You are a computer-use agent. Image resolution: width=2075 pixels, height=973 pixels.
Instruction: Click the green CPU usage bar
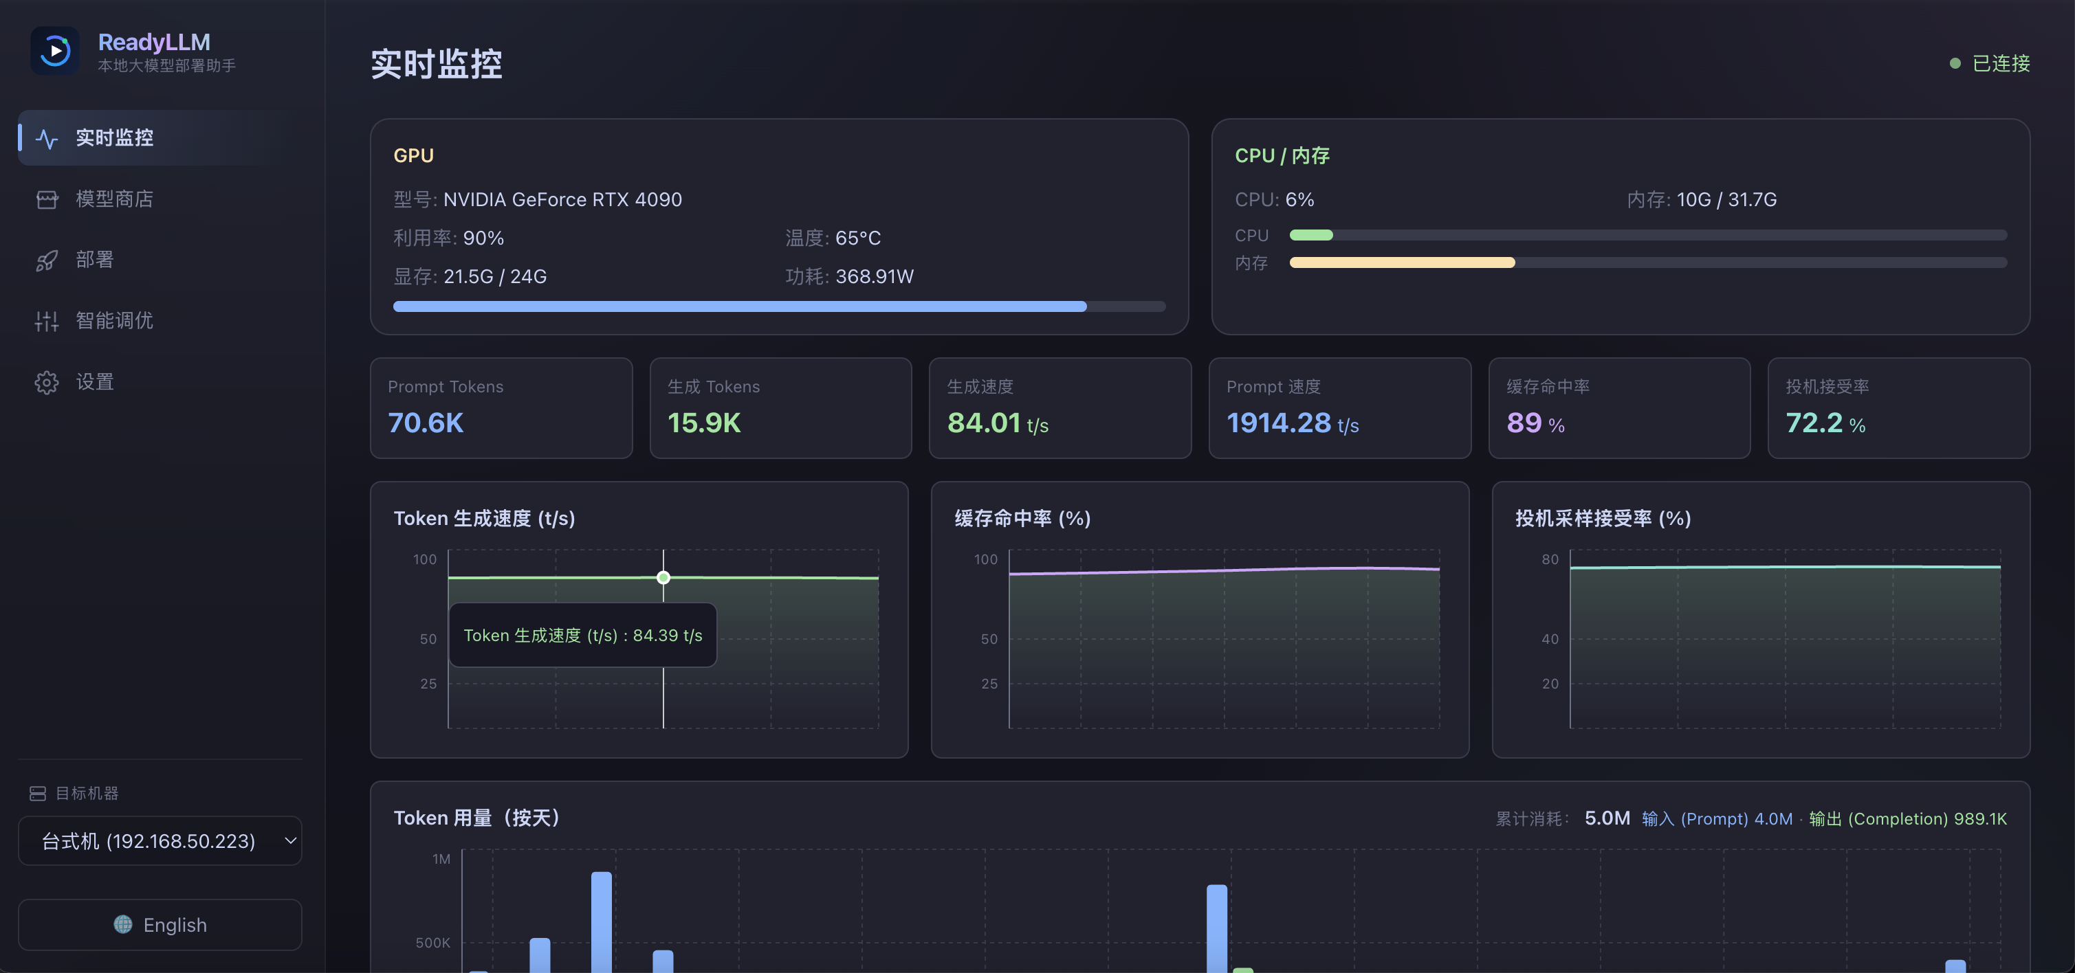[x=1310, y=235]
